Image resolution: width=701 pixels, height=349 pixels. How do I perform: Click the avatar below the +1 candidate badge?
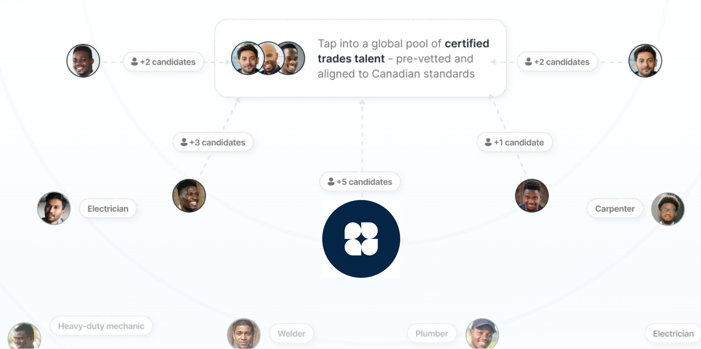tap(531, 195)
